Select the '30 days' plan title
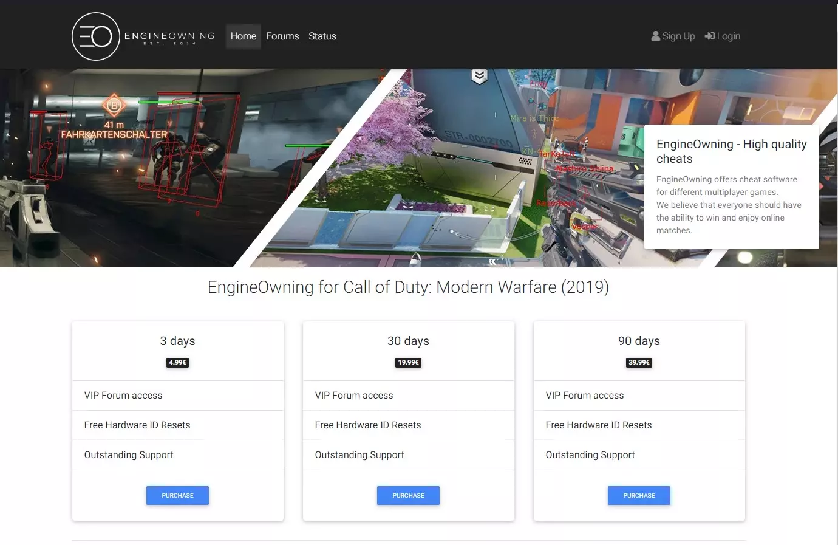This screenshot has width=838, height=545. pyautogui.click(x=408, y=341)
